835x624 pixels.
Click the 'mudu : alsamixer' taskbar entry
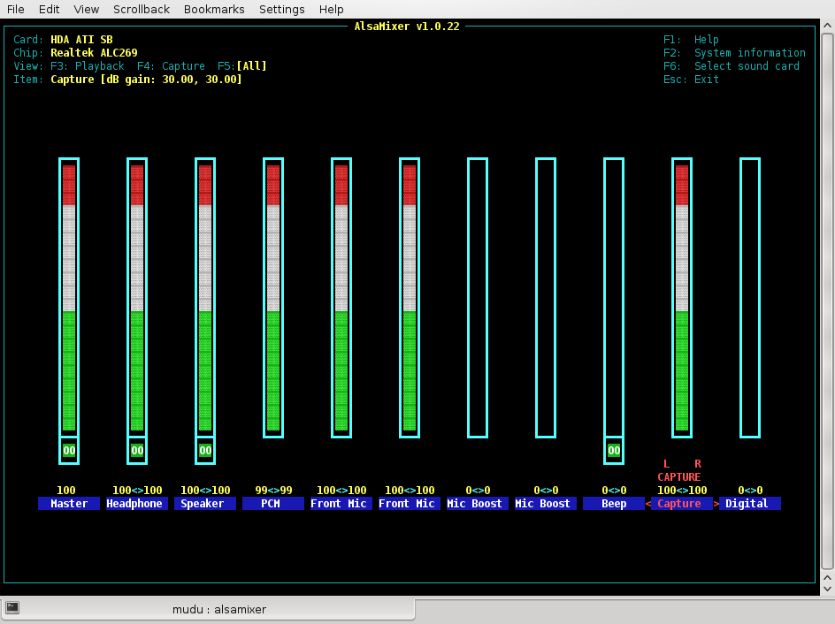click(x=218, y=609)
